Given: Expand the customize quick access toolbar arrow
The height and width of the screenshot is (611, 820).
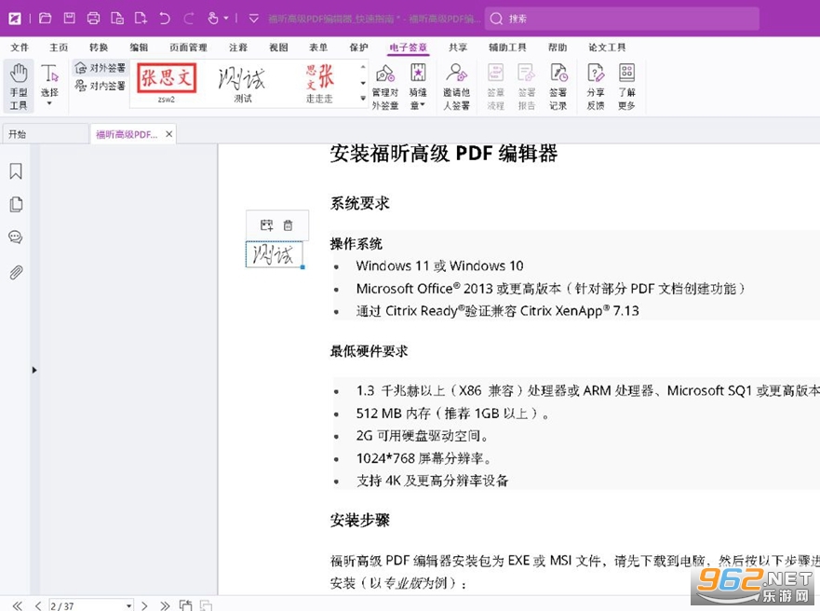Looking at the screenshot, I should tap(254, 19).
